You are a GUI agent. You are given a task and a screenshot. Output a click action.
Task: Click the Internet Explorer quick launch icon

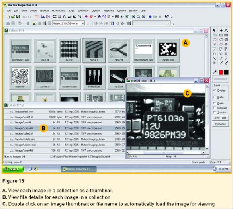(30, 169)
